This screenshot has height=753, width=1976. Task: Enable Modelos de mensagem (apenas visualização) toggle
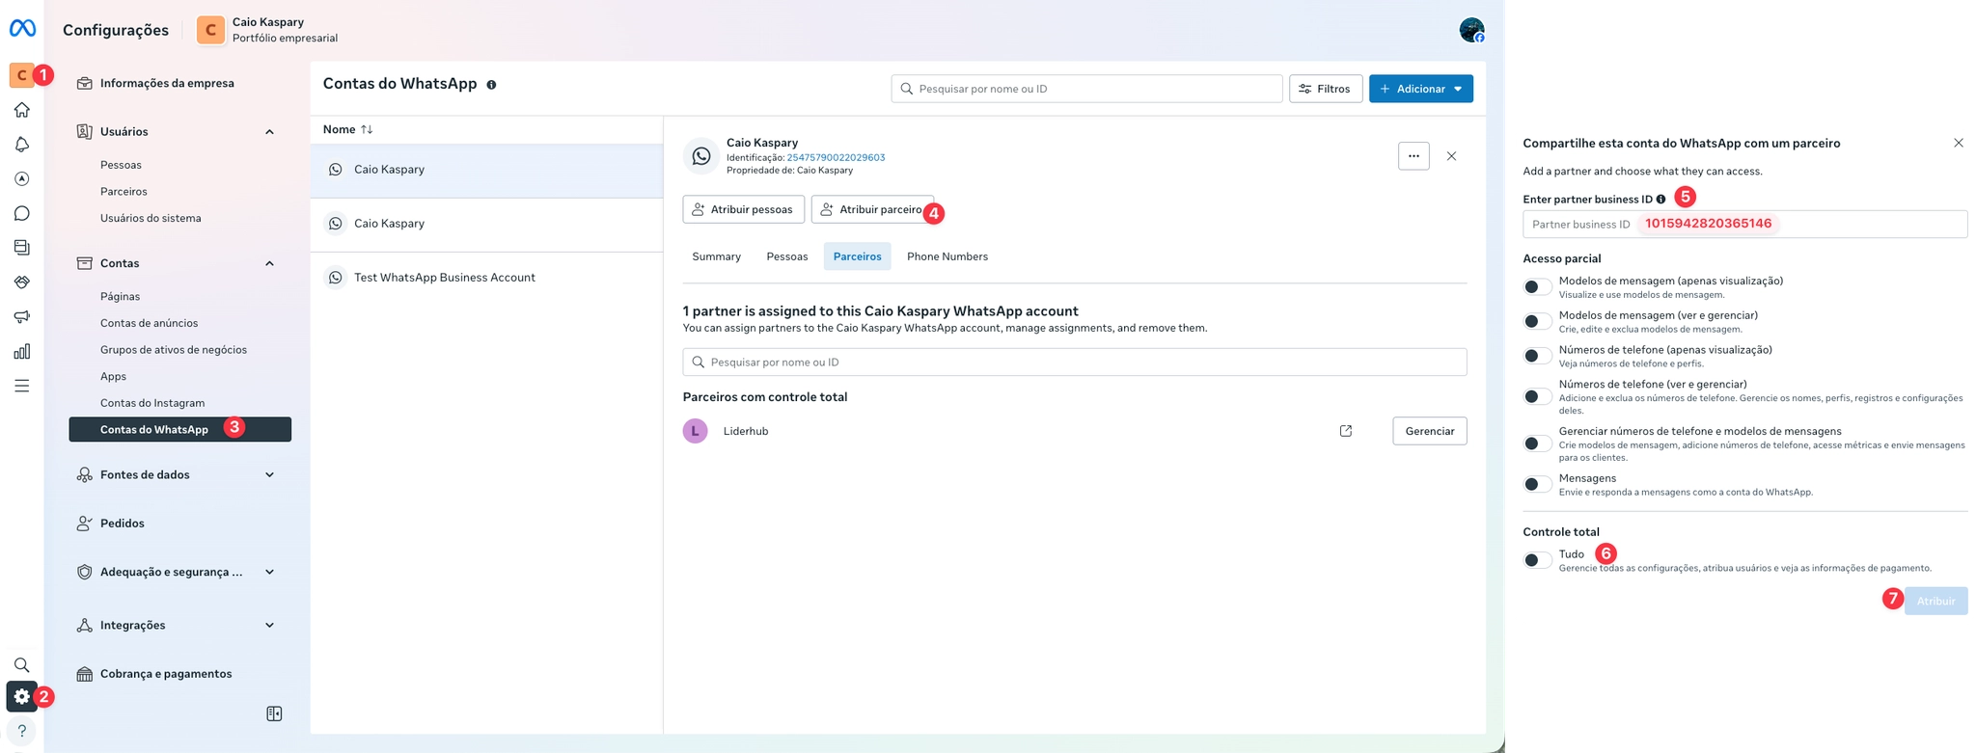click(1537, 287)
